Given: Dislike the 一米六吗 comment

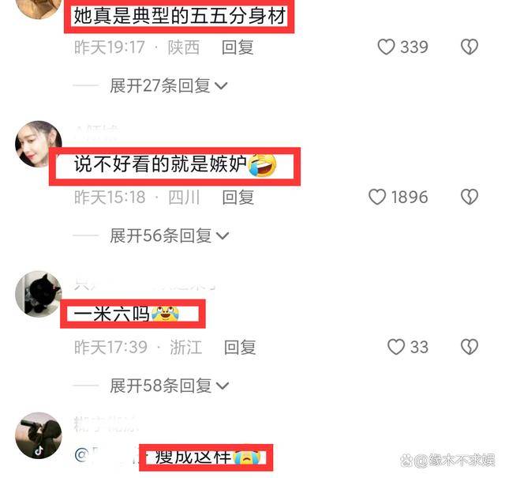Looking at the screenshot, I should pos(469,347).
